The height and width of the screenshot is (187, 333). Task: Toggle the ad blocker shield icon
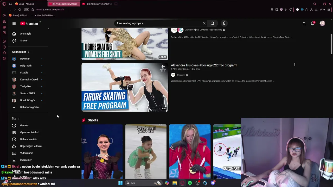[281, 10]
